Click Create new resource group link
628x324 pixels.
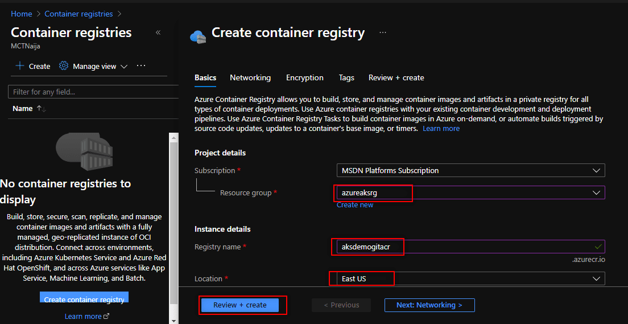click(355, 205)
